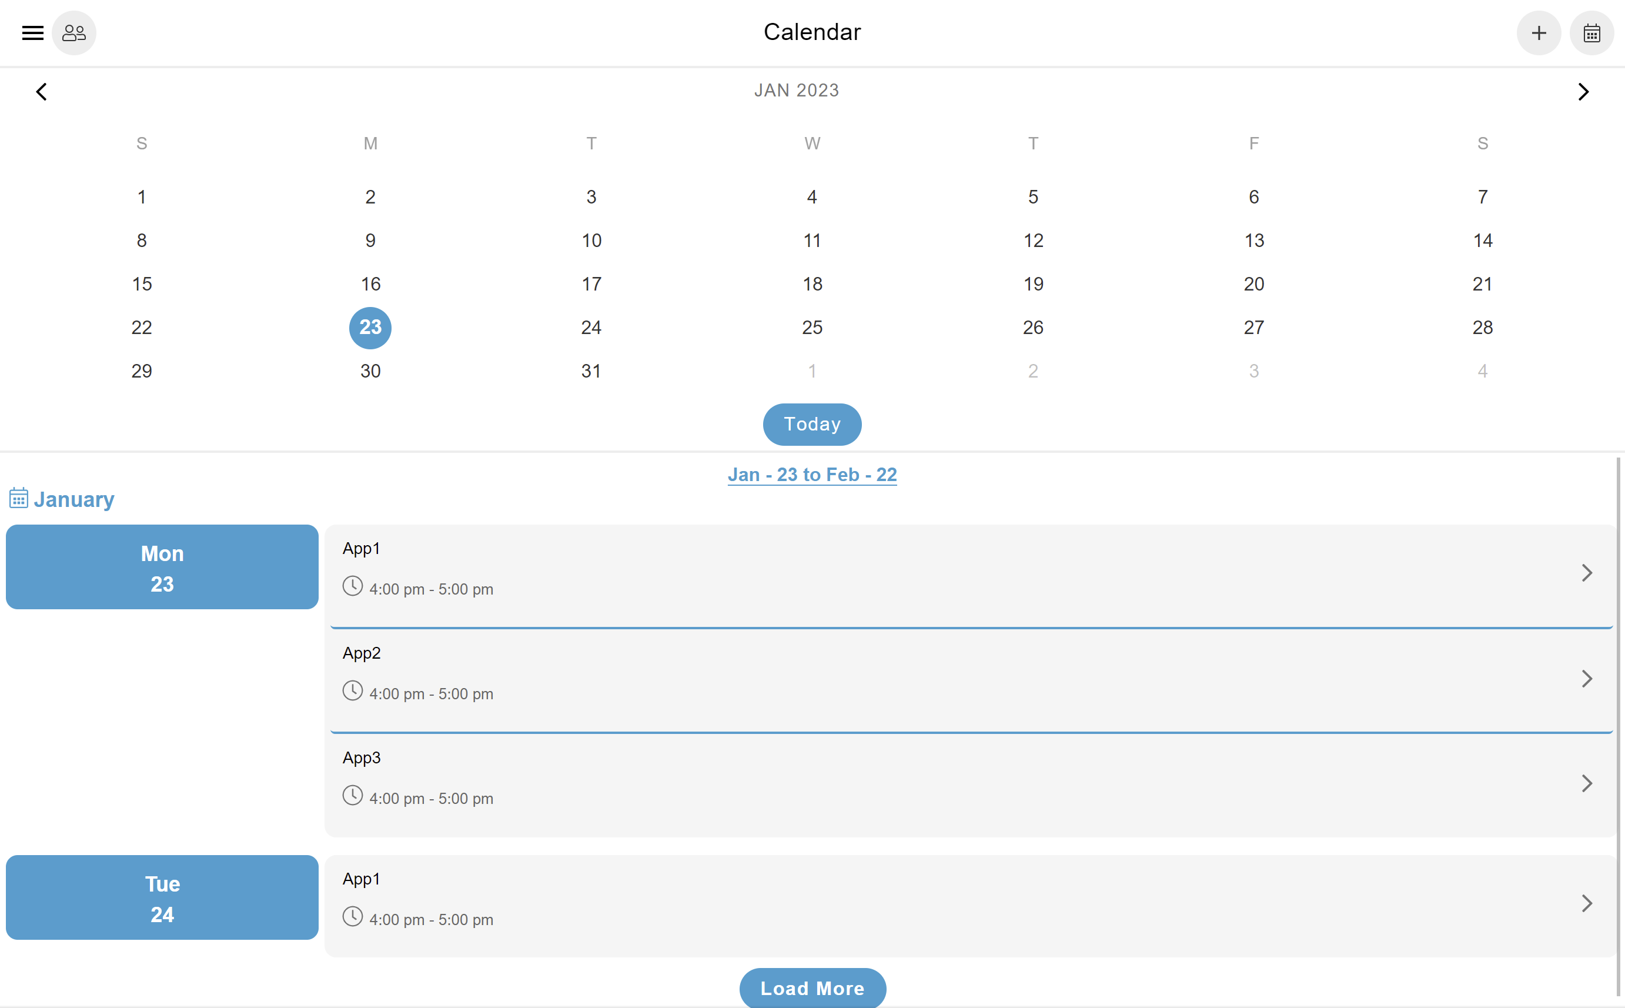Select date 30
The width and height of the screenshot is (1625, 1008).
coord(370,371)
